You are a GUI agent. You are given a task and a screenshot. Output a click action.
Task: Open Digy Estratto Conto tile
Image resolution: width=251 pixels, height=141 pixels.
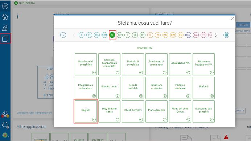[x=109, y=111]
